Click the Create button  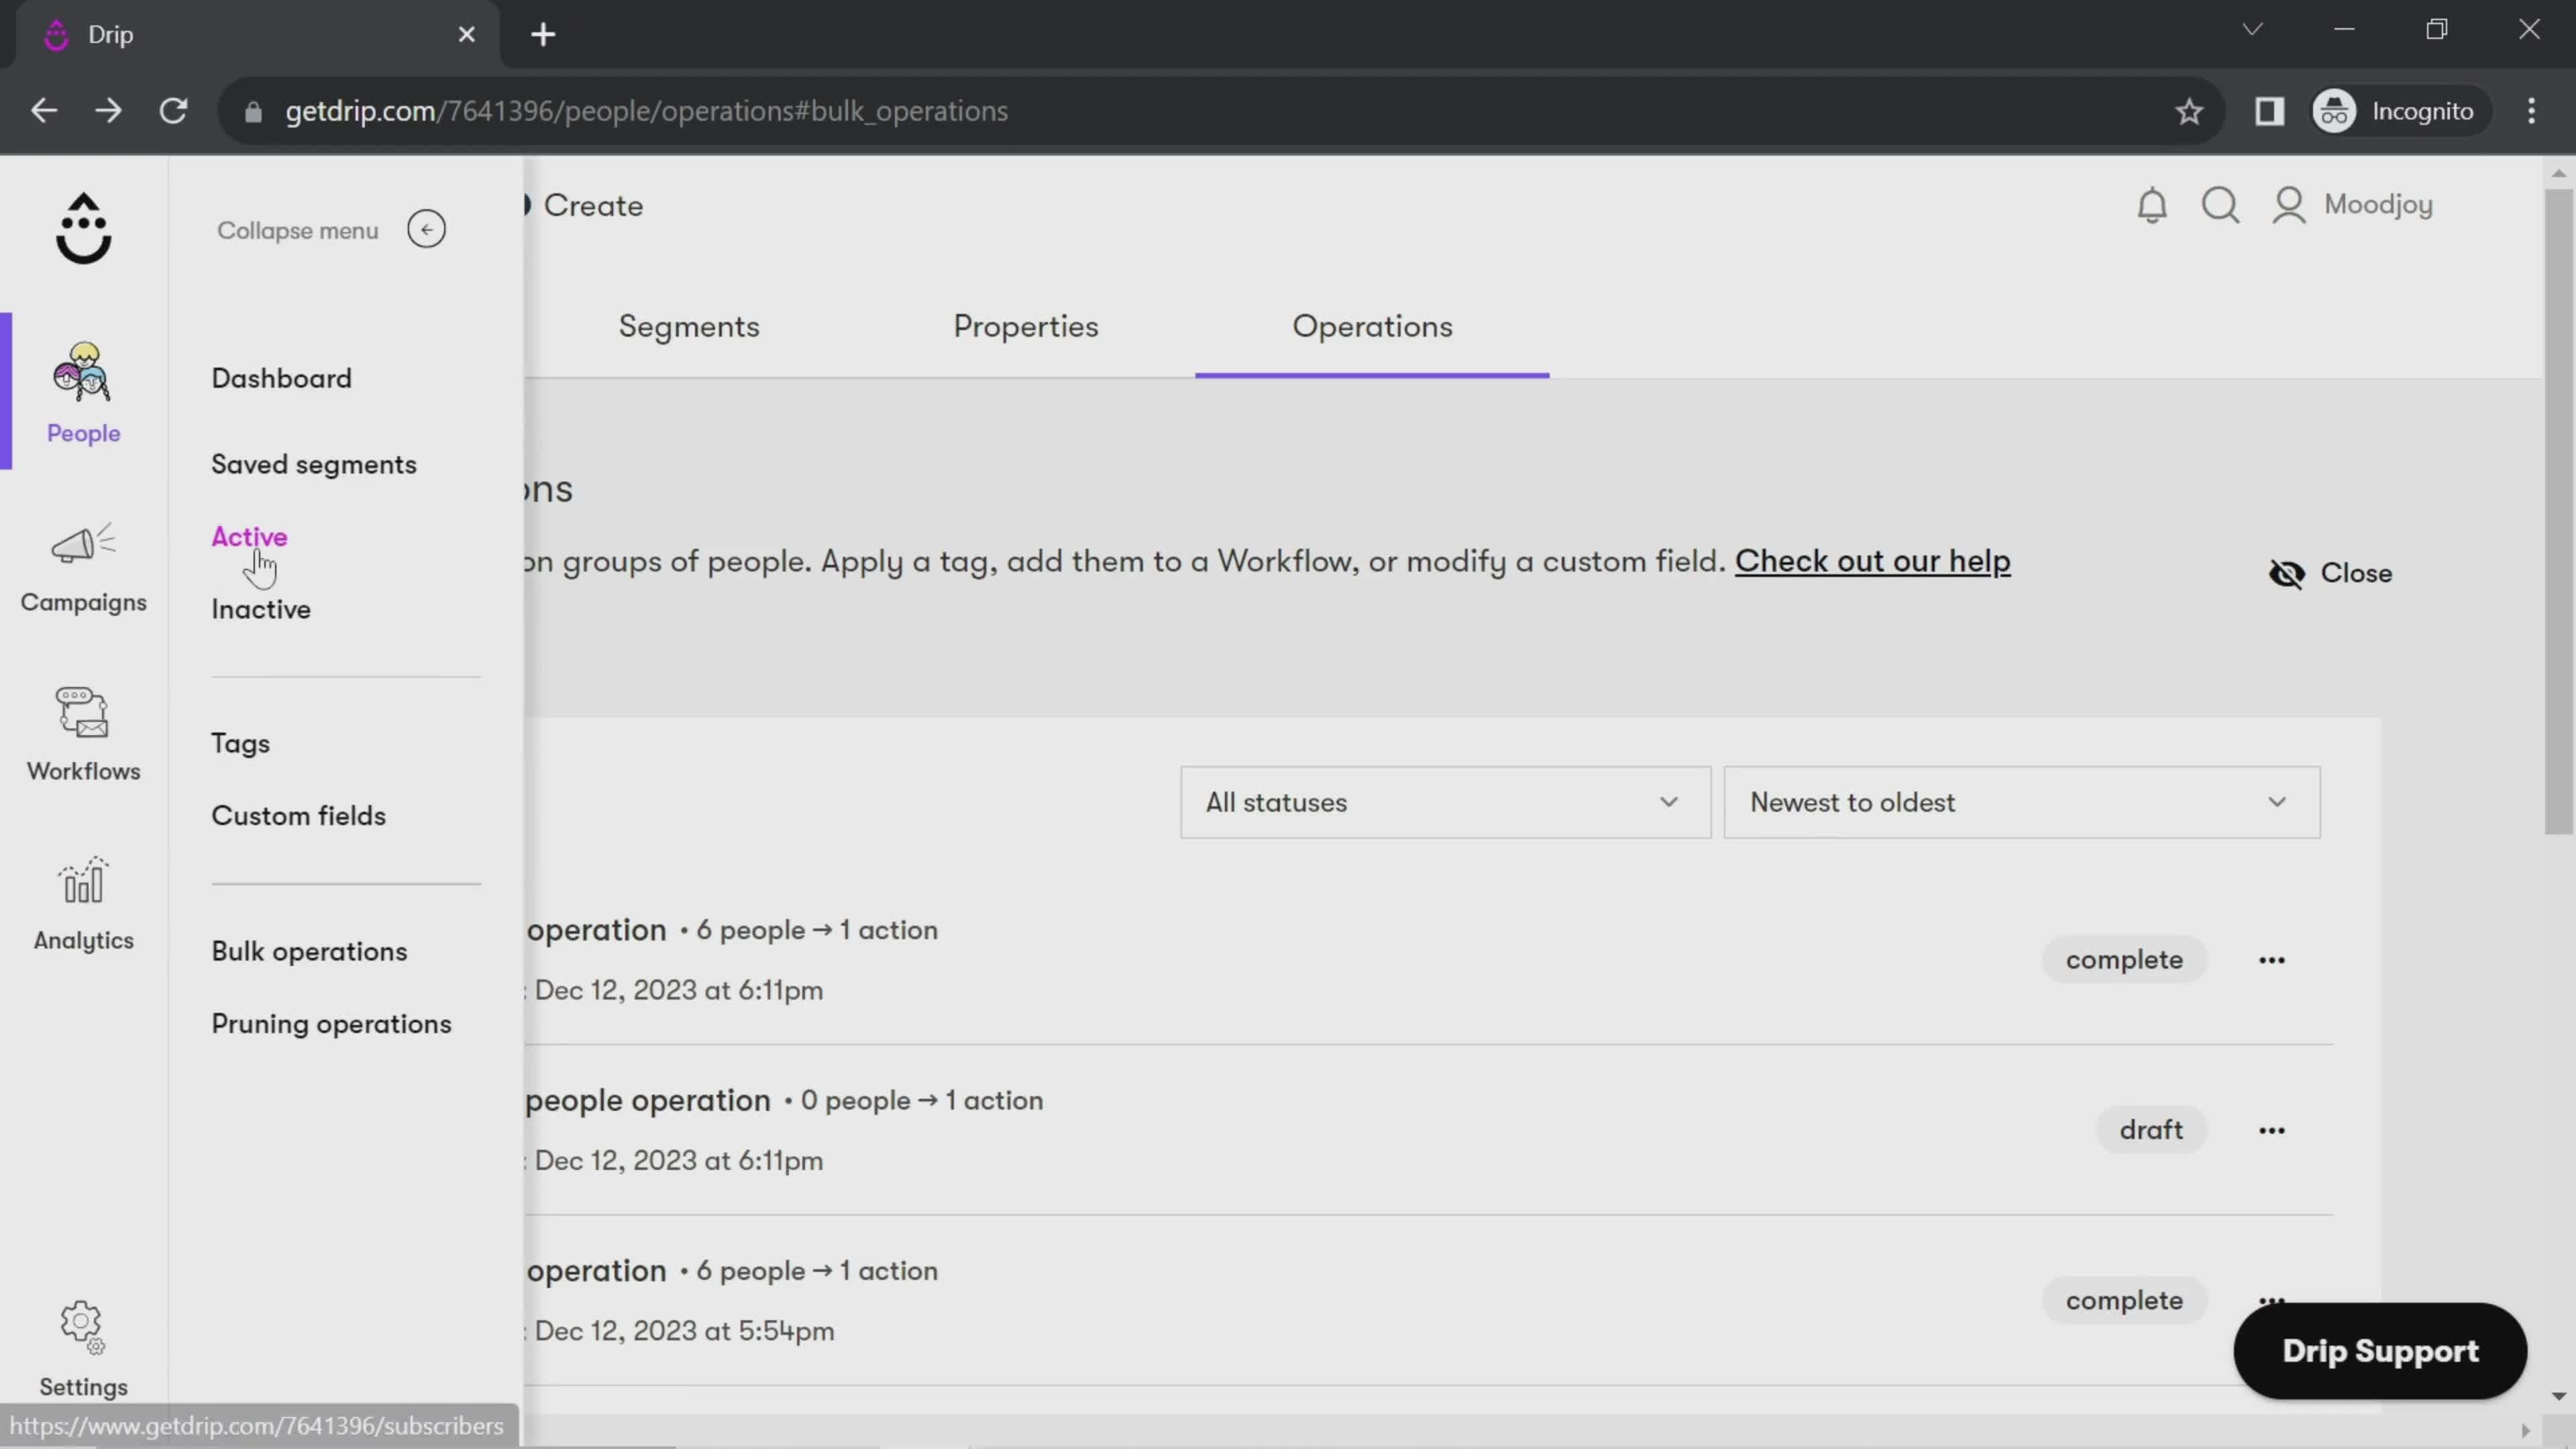point(584,206)
